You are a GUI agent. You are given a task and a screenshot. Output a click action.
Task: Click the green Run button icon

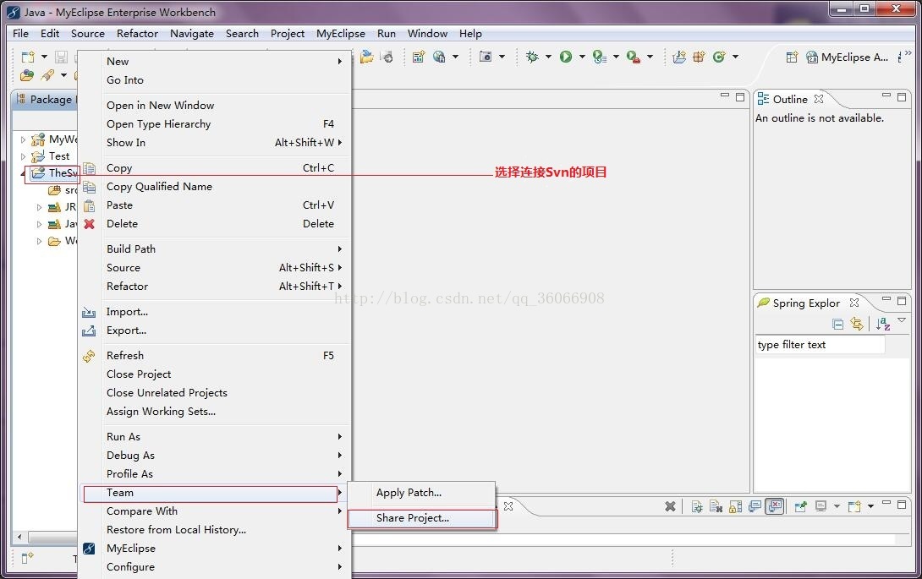tap(566, 57)
